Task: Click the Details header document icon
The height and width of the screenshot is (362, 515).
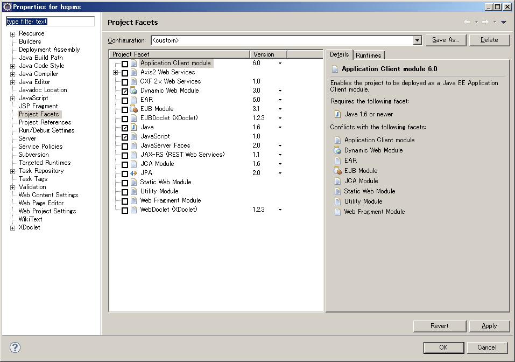Action: tap(335, 69)
